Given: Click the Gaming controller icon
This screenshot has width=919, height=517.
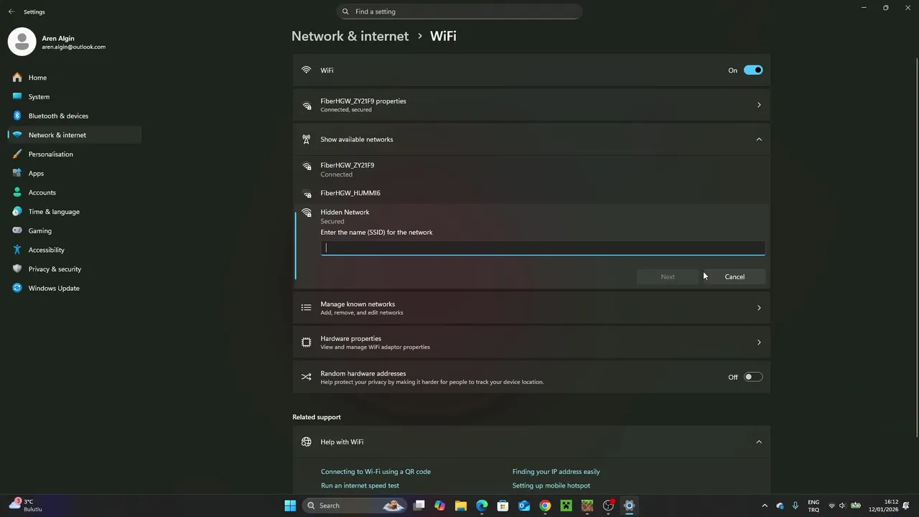Looking at the screenshot, I should pos(17,230).
